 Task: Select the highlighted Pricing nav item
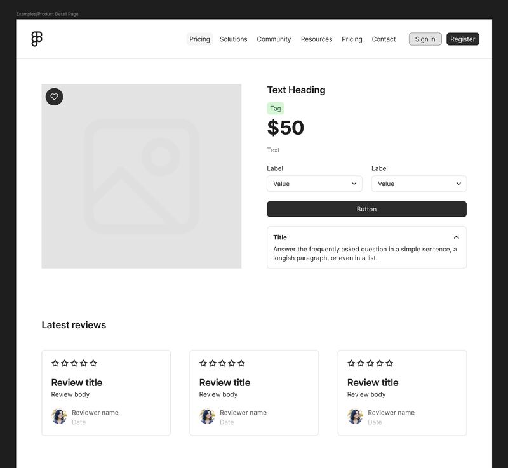(x=199, y=39)
